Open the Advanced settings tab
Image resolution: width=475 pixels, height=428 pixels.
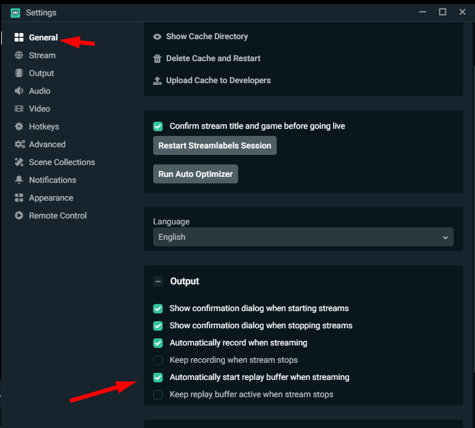click(47, 144)
